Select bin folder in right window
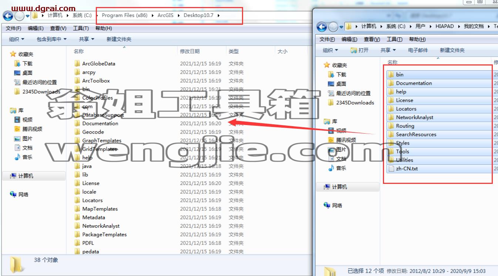 pos(440,75)
